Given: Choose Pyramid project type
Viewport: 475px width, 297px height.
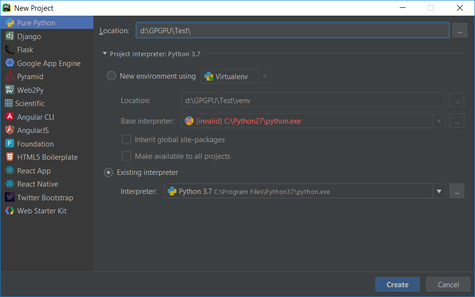Looking at the screenshot, I should point(47,77).
